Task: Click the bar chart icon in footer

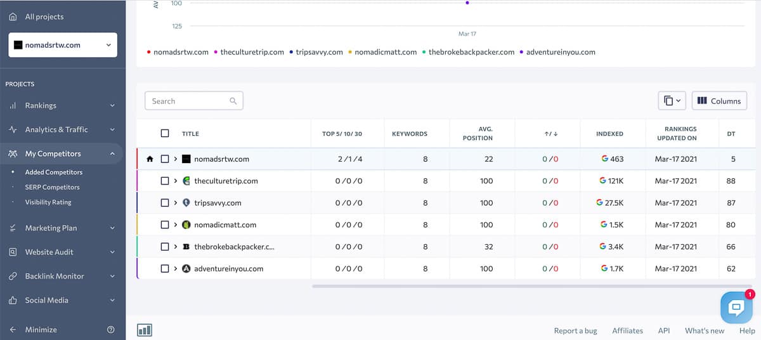Action: point(145,330)
